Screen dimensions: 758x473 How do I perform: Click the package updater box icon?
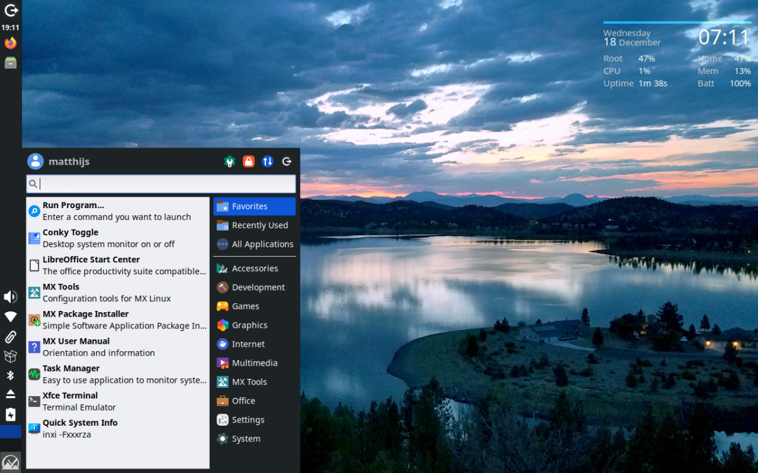pos(11,356)
